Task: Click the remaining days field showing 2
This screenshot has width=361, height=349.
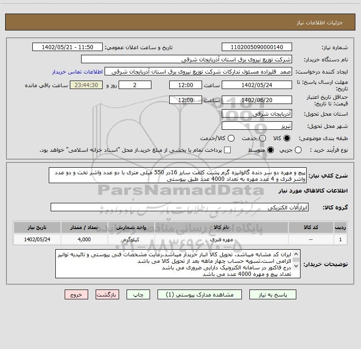Action: [135, 85]
